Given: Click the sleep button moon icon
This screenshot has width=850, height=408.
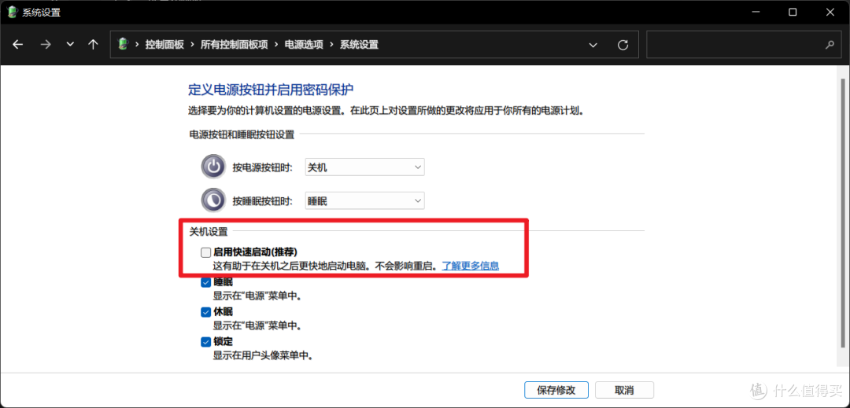Looking at the screenshot, I should click(x=213, y=200).
